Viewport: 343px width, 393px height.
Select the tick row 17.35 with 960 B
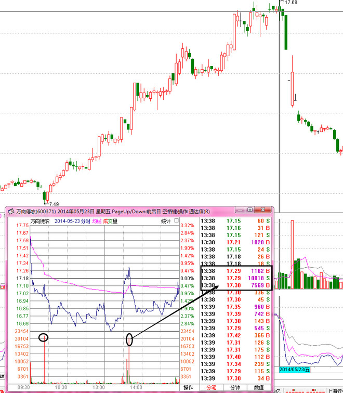pyautogui.click(x=235, y=307)
